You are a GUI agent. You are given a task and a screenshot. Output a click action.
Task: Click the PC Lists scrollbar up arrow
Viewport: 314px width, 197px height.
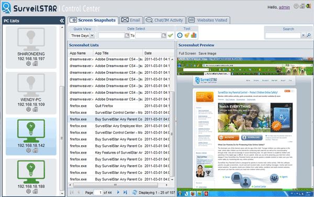pos(62,27)
